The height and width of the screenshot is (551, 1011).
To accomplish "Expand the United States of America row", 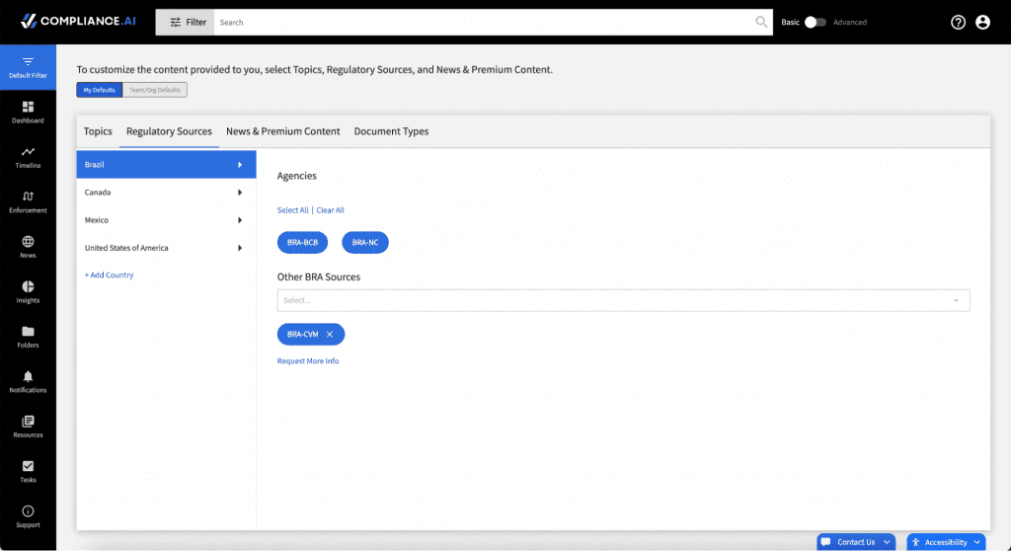I will tap(166, 248).
